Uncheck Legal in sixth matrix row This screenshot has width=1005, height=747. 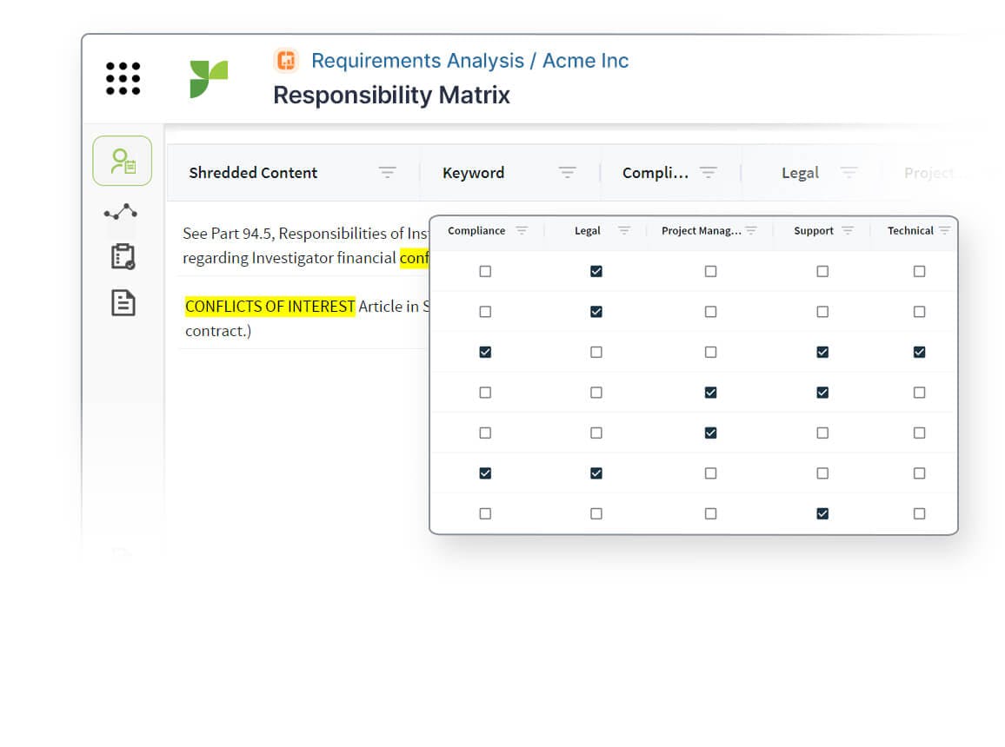coord(596,473)
